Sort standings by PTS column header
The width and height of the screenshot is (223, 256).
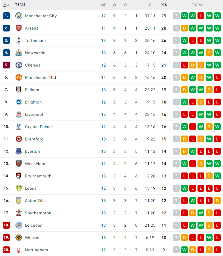pos(163,5)
